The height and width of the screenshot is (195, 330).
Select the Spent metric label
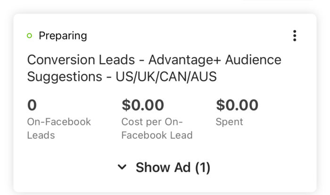click(230, 122)
